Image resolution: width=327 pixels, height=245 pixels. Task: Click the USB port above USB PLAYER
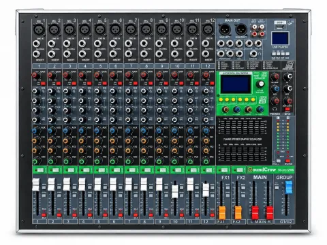pyautogui.click(x=280, y=27)
